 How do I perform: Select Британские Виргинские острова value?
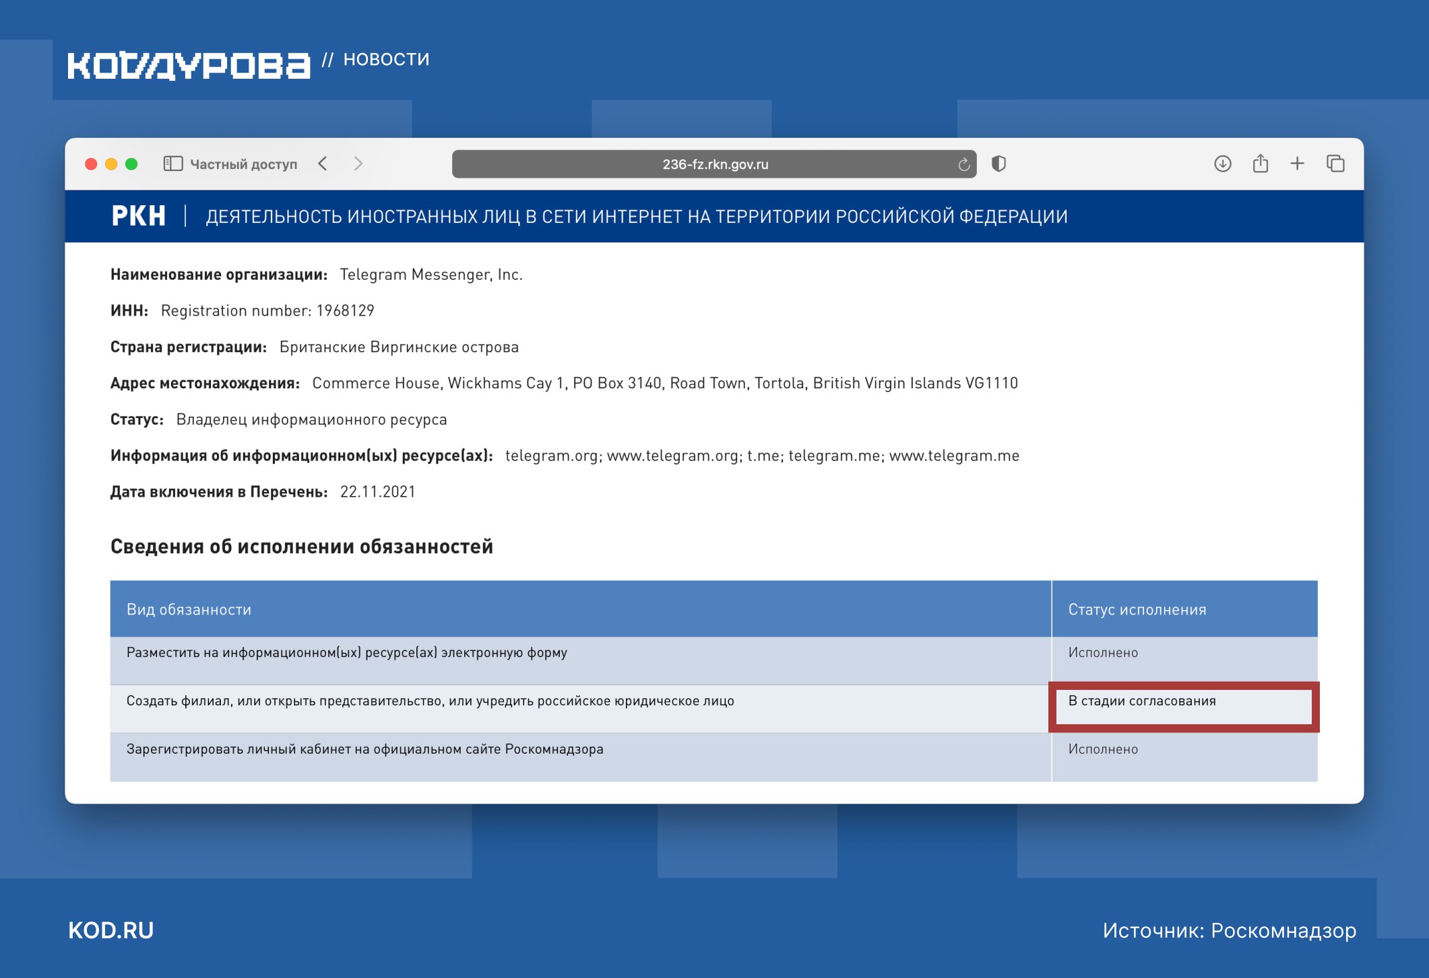coord(399,347)
